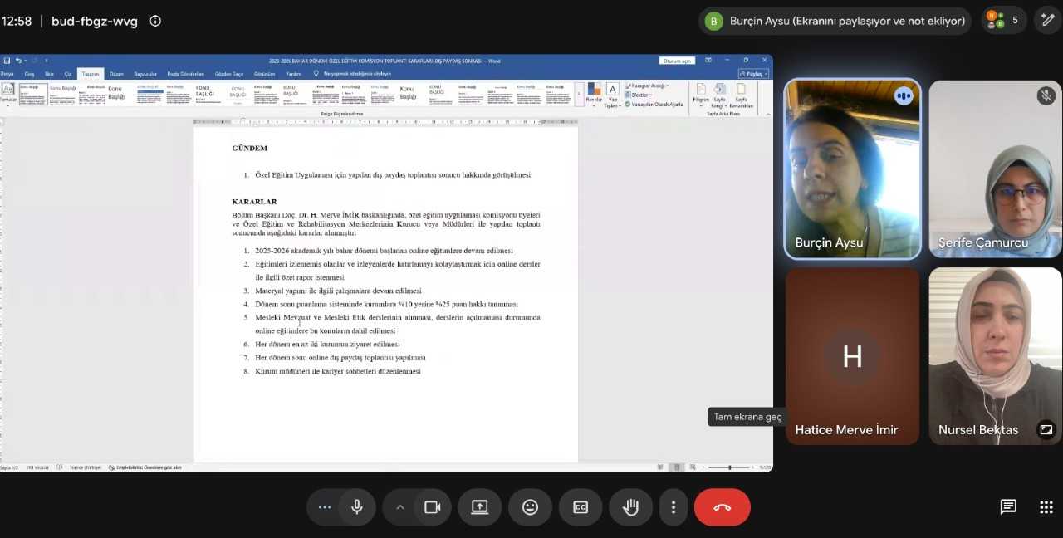Adjust the Word zoom slider
1063x538 pixels.
tap(729, 467)
